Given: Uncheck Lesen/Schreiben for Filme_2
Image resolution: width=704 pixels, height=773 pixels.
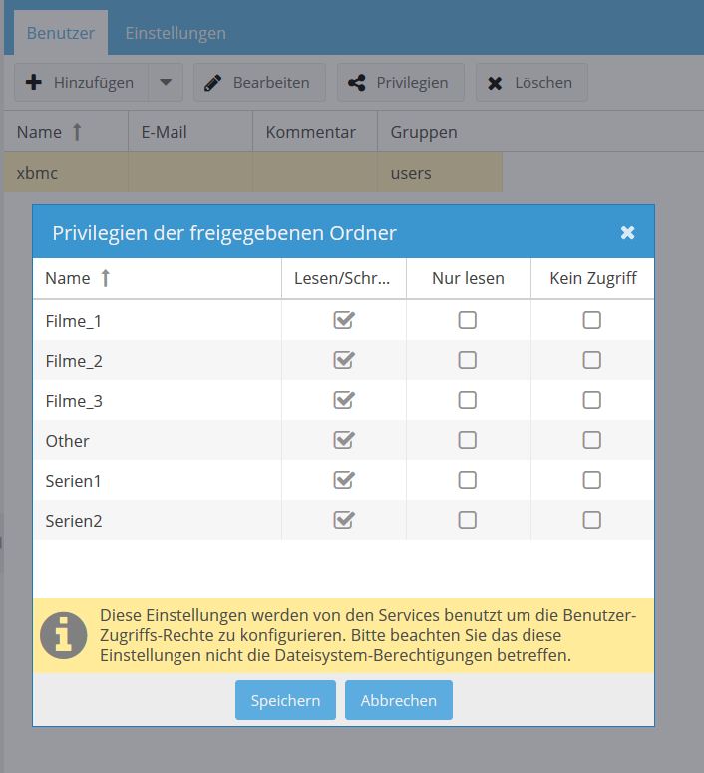Looking at the screenshot, I should point(344,360).
